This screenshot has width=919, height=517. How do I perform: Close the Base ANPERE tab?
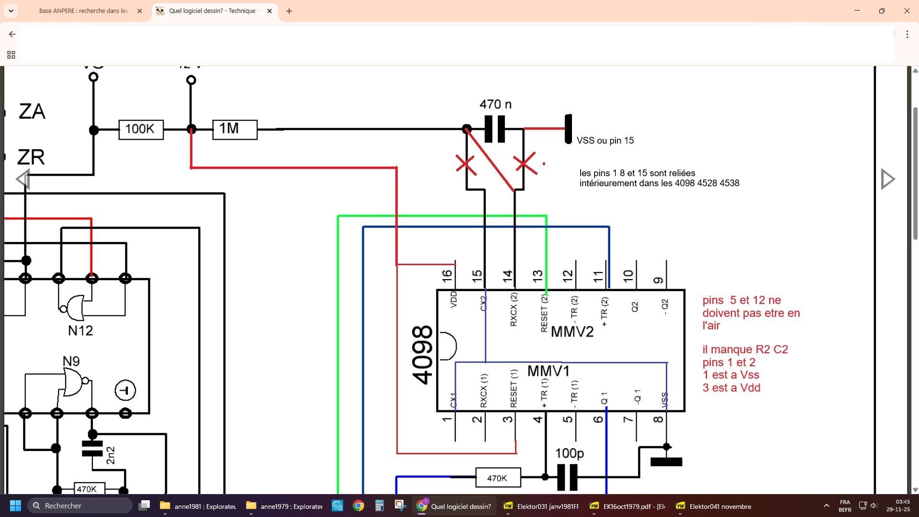click(140, 11)
